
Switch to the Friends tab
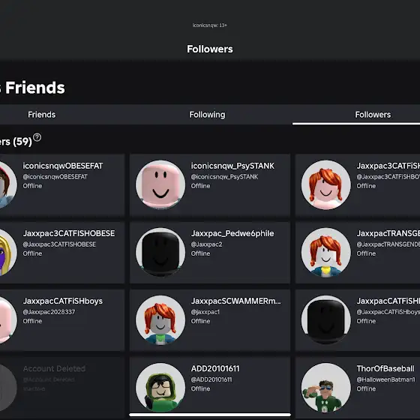click(41, 115)
